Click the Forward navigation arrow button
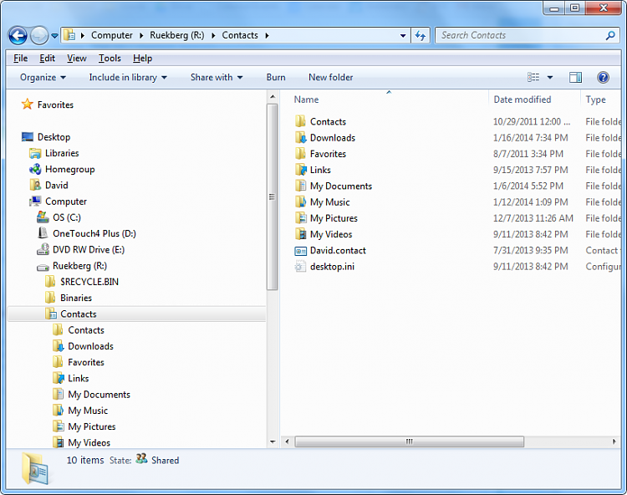The image size is (627, 495). click(x=39, y=36)
